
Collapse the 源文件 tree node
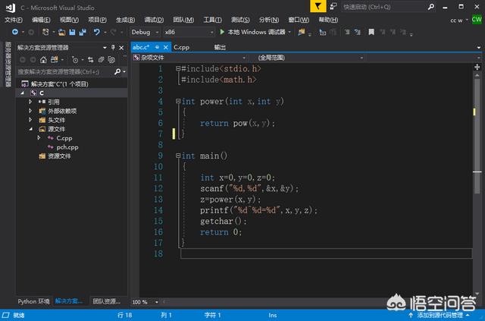[x=30, y=128]
